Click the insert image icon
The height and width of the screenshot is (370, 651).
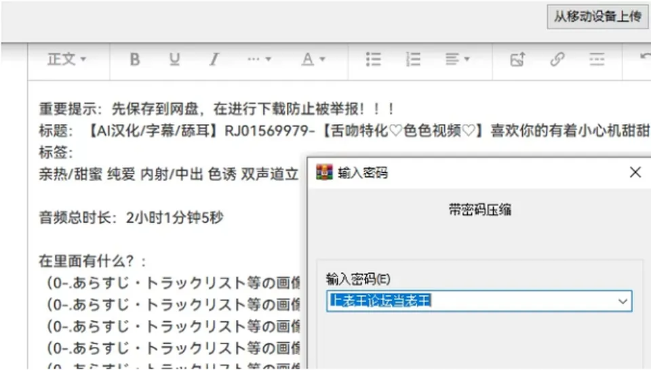click(517, 60)
